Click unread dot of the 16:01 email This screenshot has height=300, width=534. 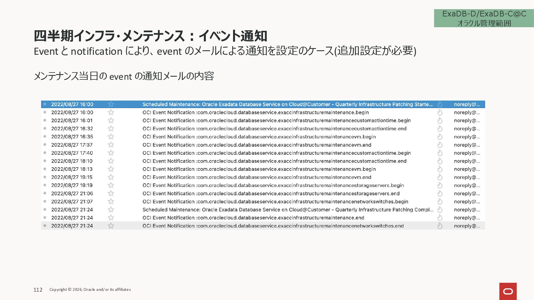point(45,120)
